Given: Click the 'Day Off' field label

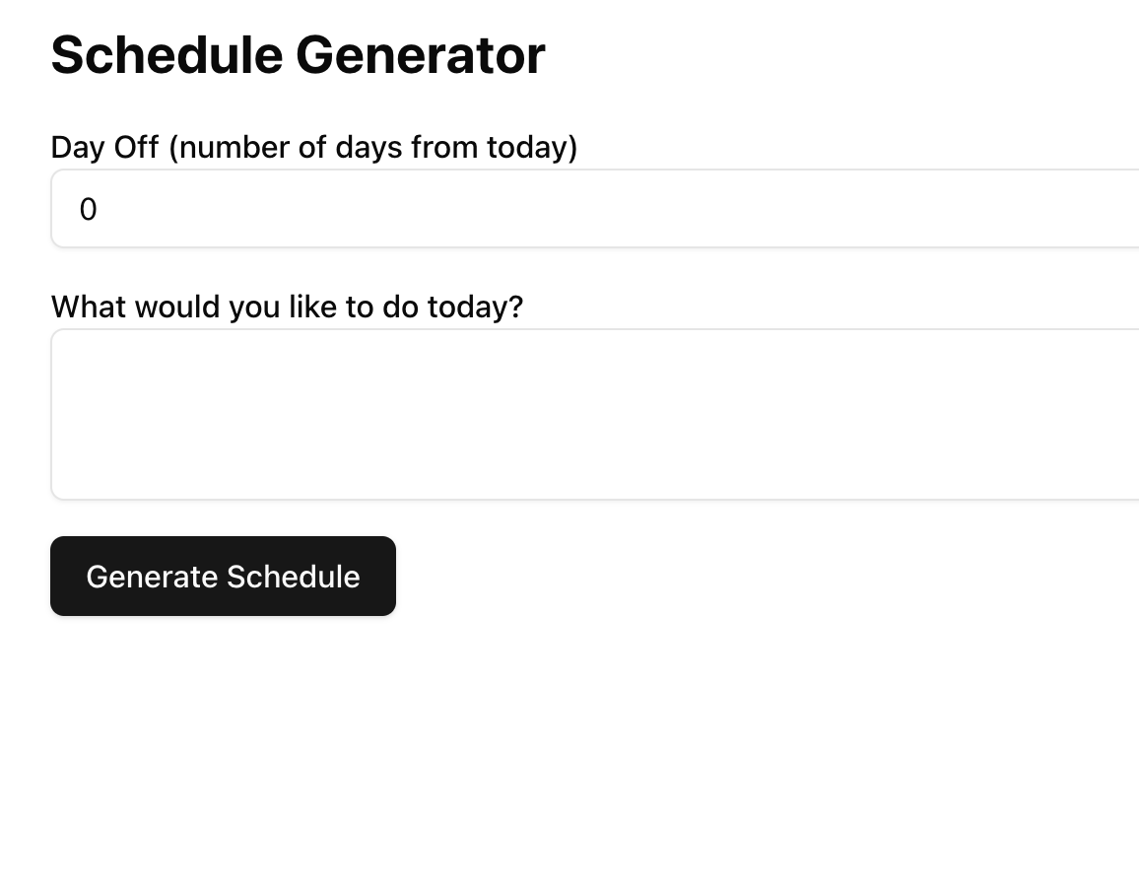Looking at the screenshot, I should 313,147.
